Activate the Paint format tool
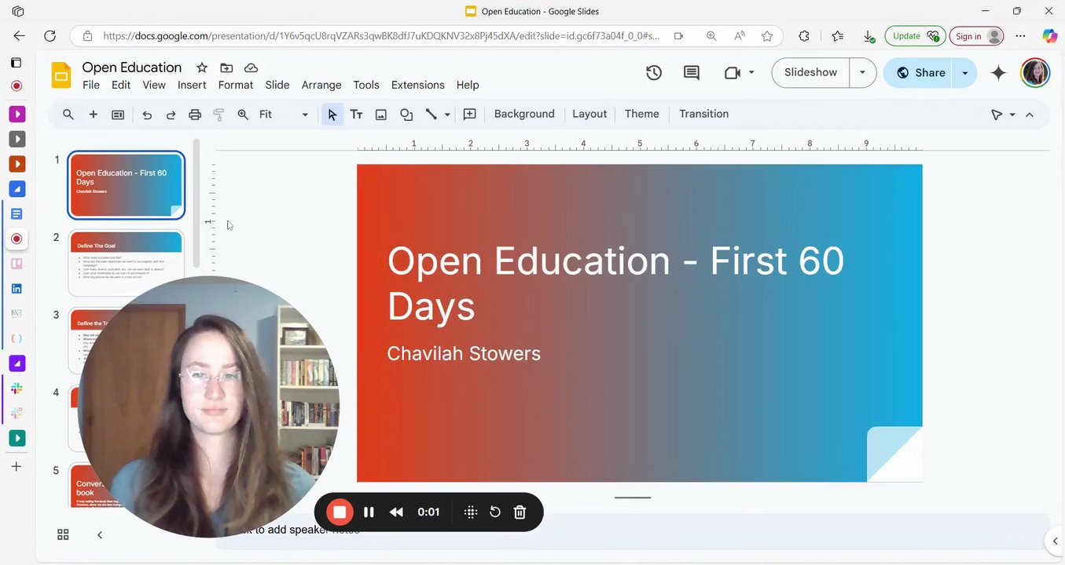Screen dimensions: 1065x565 click(219, 115)
